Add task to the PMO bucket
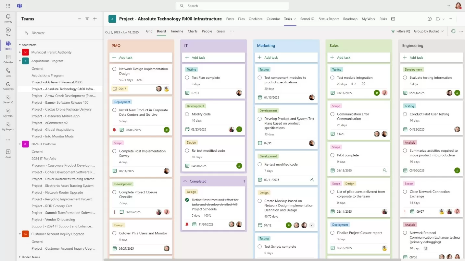This screenshot has width=465, height=261. [x=141, y=57]
